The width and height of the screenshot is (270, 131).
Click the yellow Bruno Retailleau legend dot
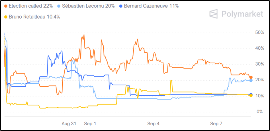click(6, 17)
